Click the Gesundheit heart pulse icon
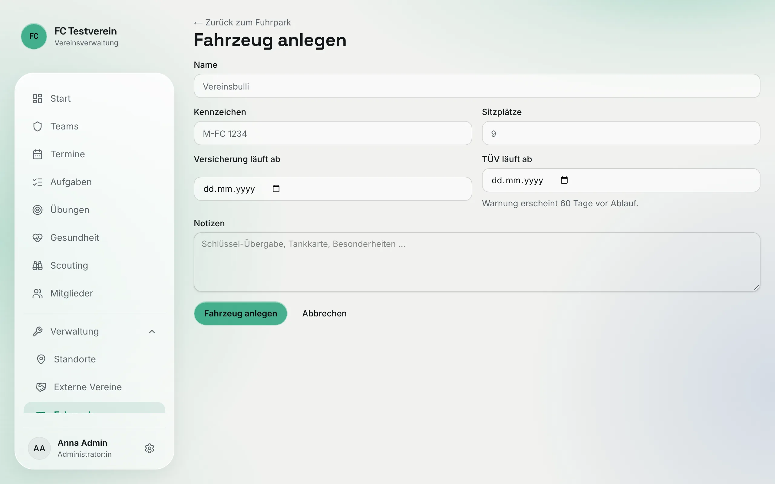This screenshot has width=775, height=484. click(x=38, y=238)
